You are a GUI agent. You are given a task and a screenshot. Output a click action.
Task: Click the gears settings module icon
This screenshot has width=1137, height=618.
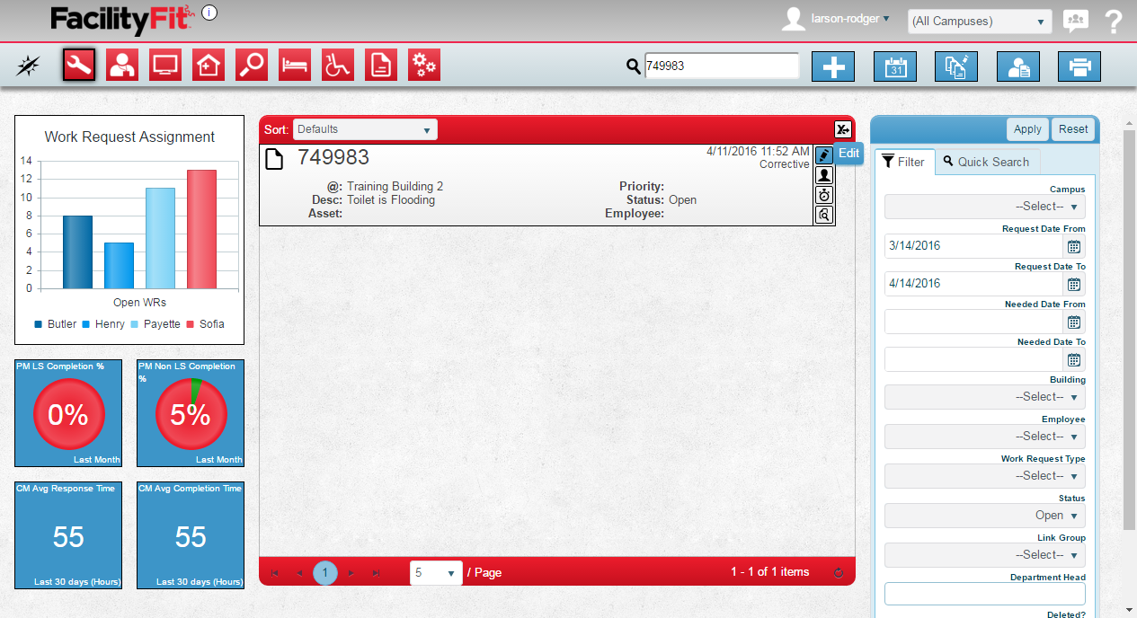pyautogui.click(x=424, y=65)
